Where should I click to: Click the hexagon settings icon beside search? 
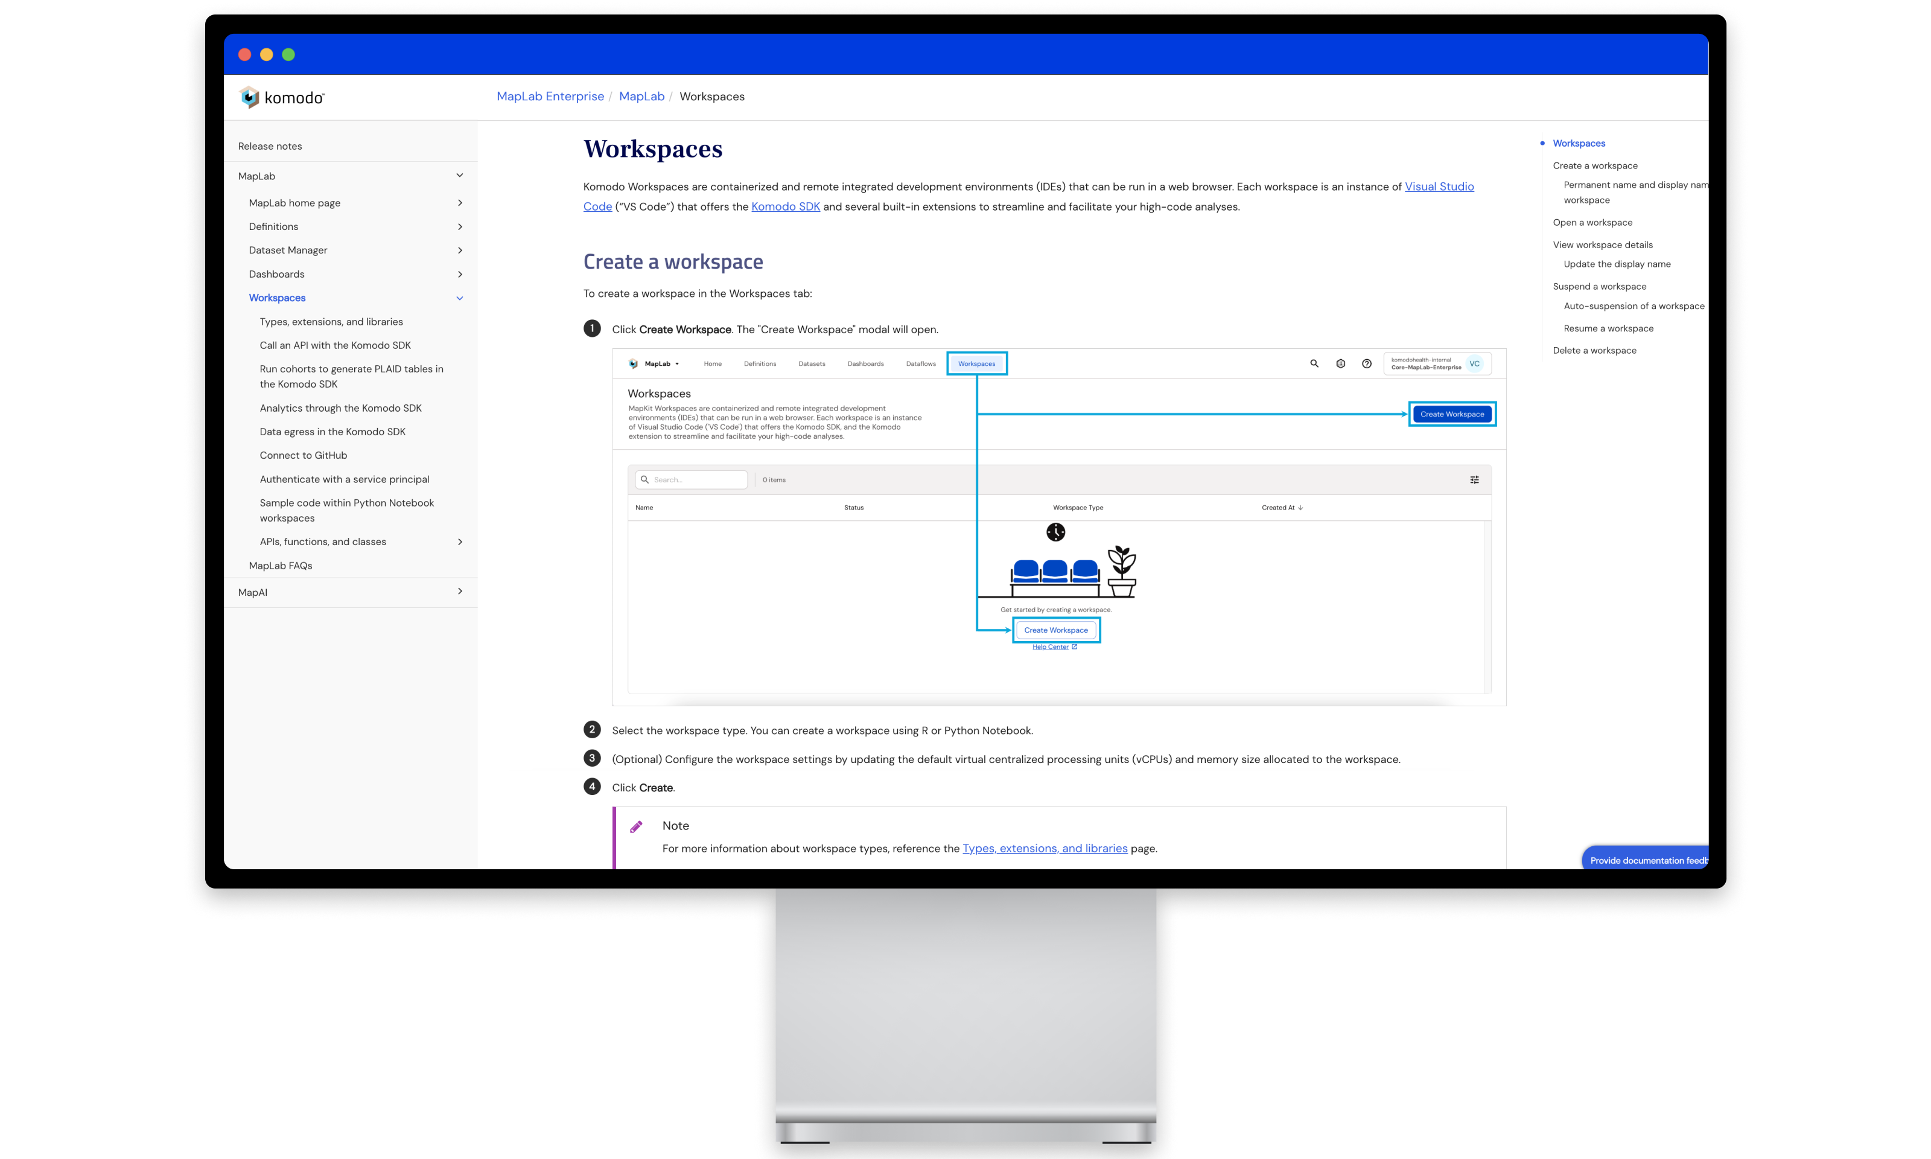1341,363
